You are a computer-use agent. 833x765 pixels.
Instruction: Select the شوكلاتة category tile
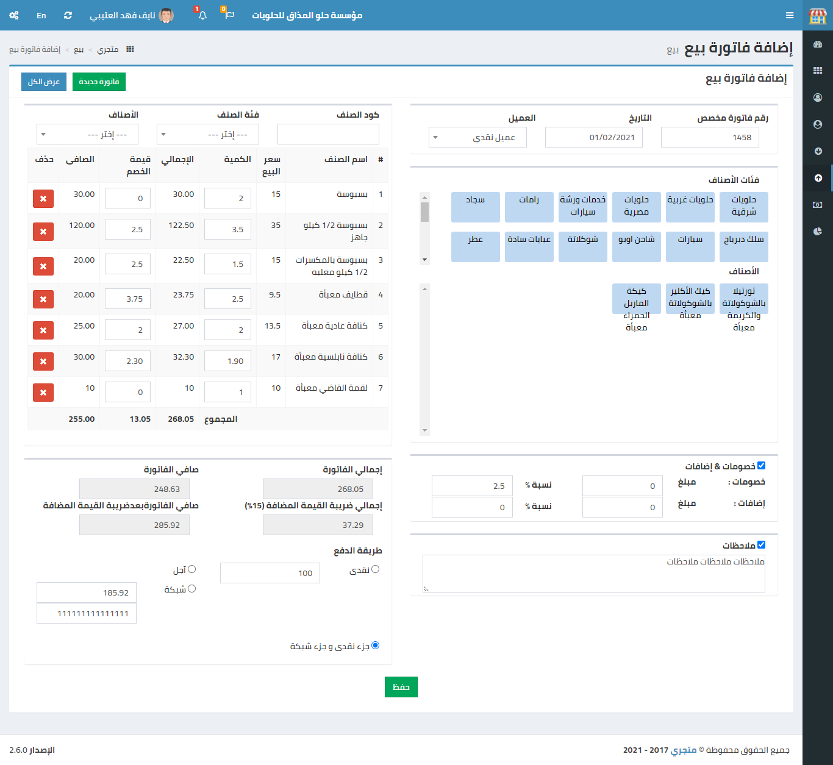583,246
